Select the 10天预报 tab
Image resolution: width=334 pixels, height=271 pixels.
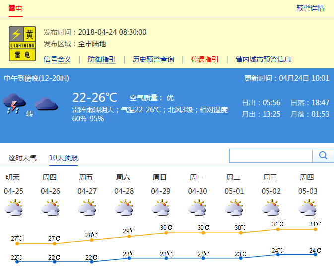pos(63,158)
